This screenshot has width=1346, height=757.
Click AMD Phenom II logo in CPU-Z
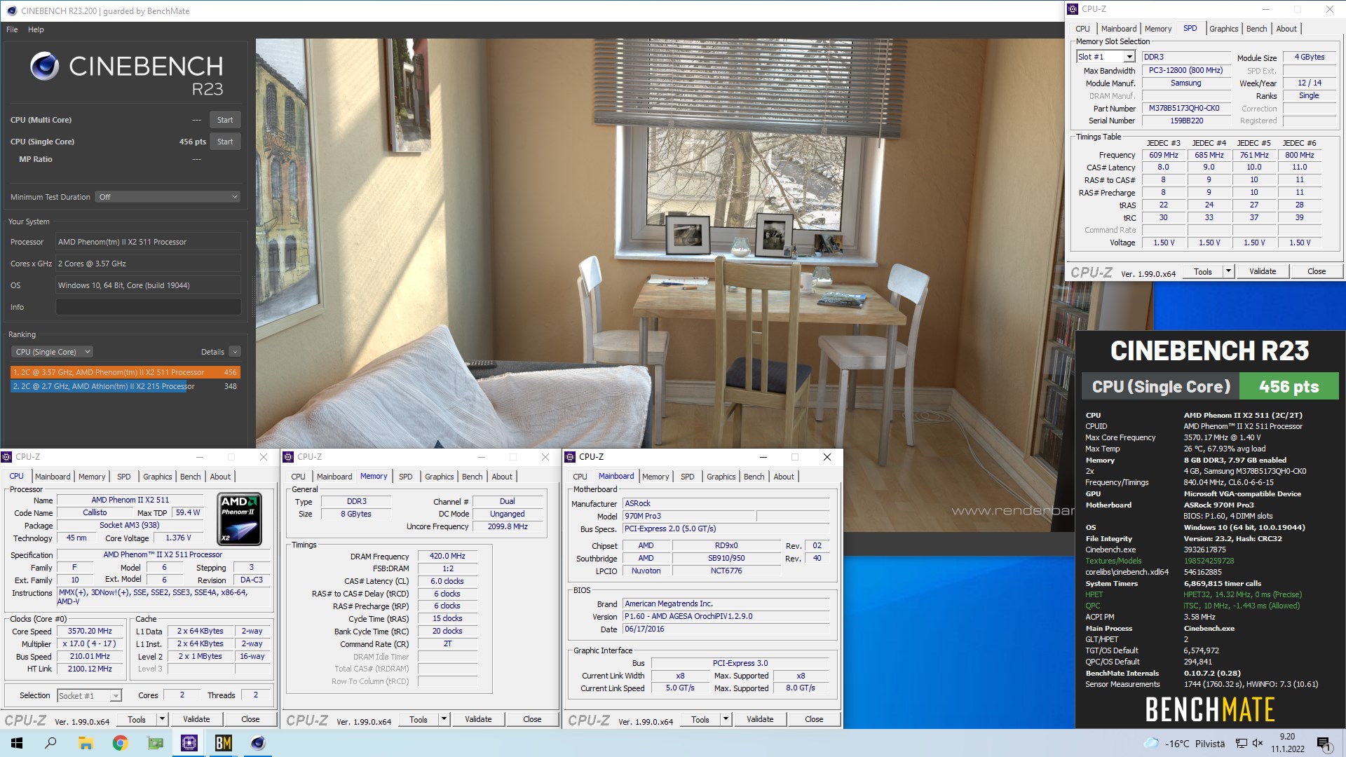click(240, 519)
